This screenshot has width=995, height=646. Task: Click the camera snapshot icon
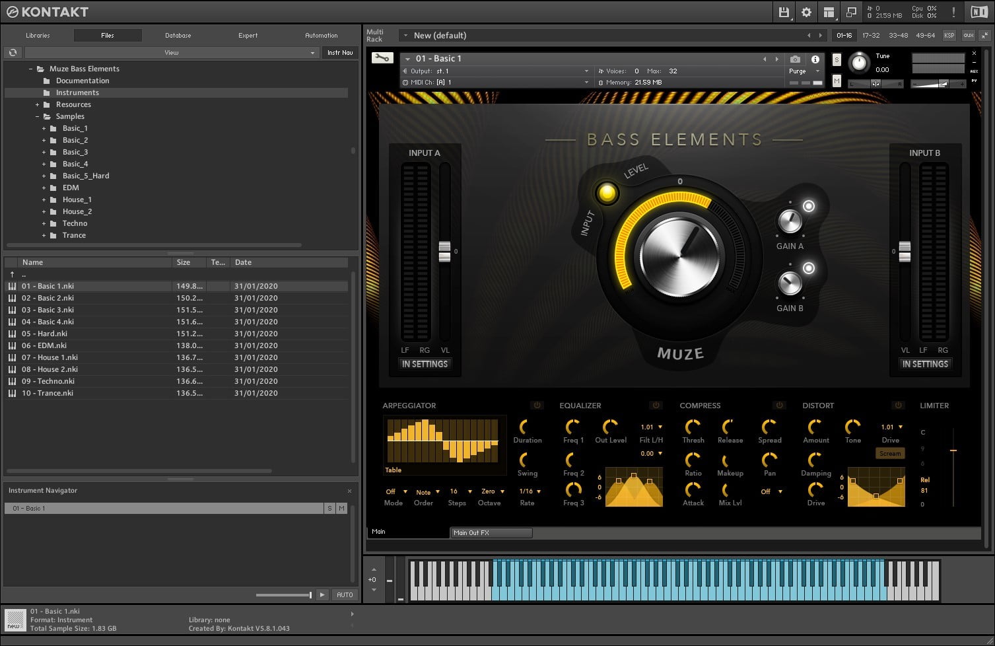point(795,59)
